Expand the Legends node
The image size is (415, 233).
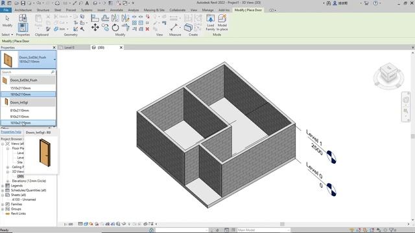(3, 186)
